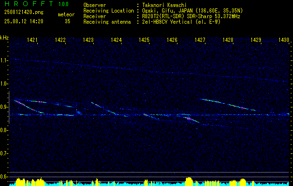Click the widest yellow power peak near 1426.5
Image resolution: width=293 pixels, height=186 pixels.
coord(189,180)
